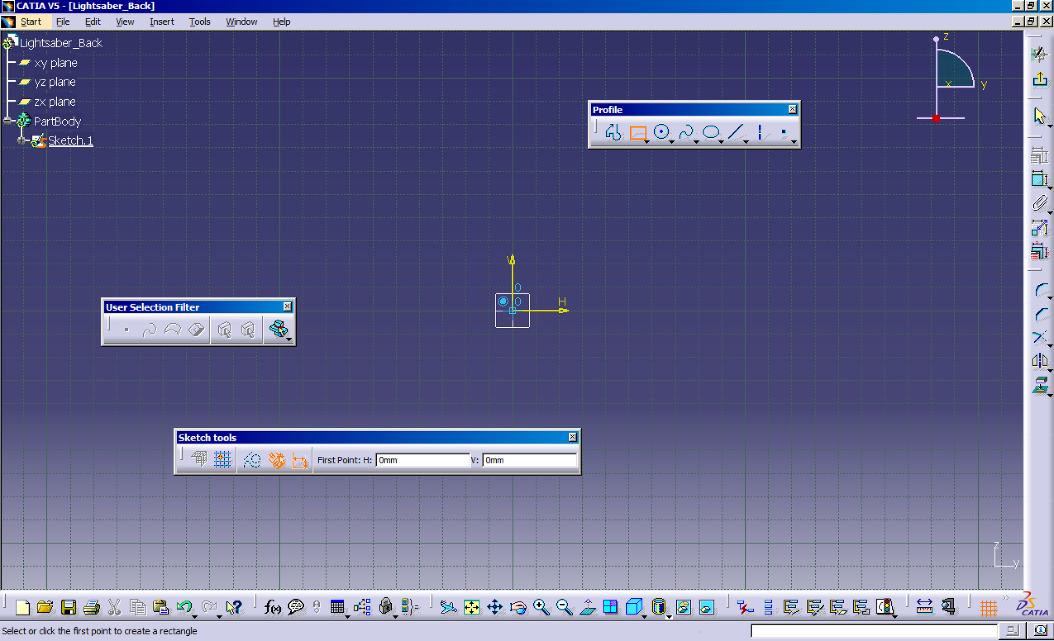Toggle Geometrical Constraints in Sketch tools
This screenshot has height=641, width=1054.
click(x=276, y=459)
